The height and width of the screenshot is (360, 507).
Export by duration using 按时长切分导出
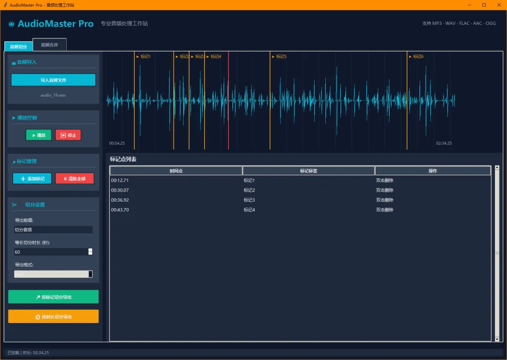pyautogui.click(x=54, y=316)
